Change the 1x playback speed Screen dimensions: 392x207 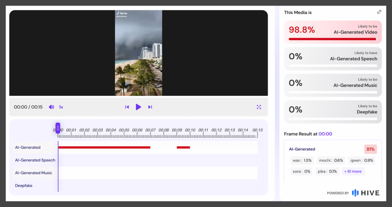click(61, 107)
